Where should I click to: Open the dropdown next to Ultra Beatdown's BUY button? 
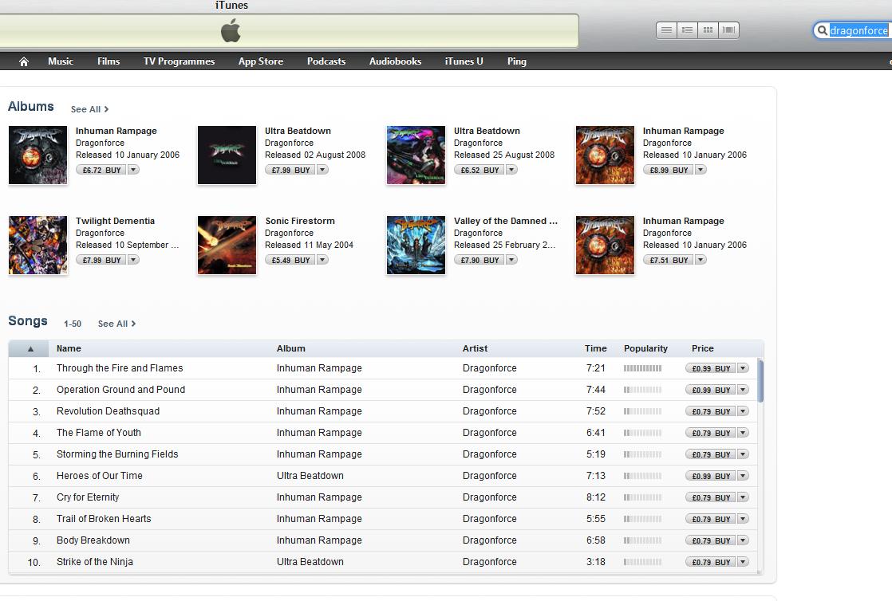322,169
